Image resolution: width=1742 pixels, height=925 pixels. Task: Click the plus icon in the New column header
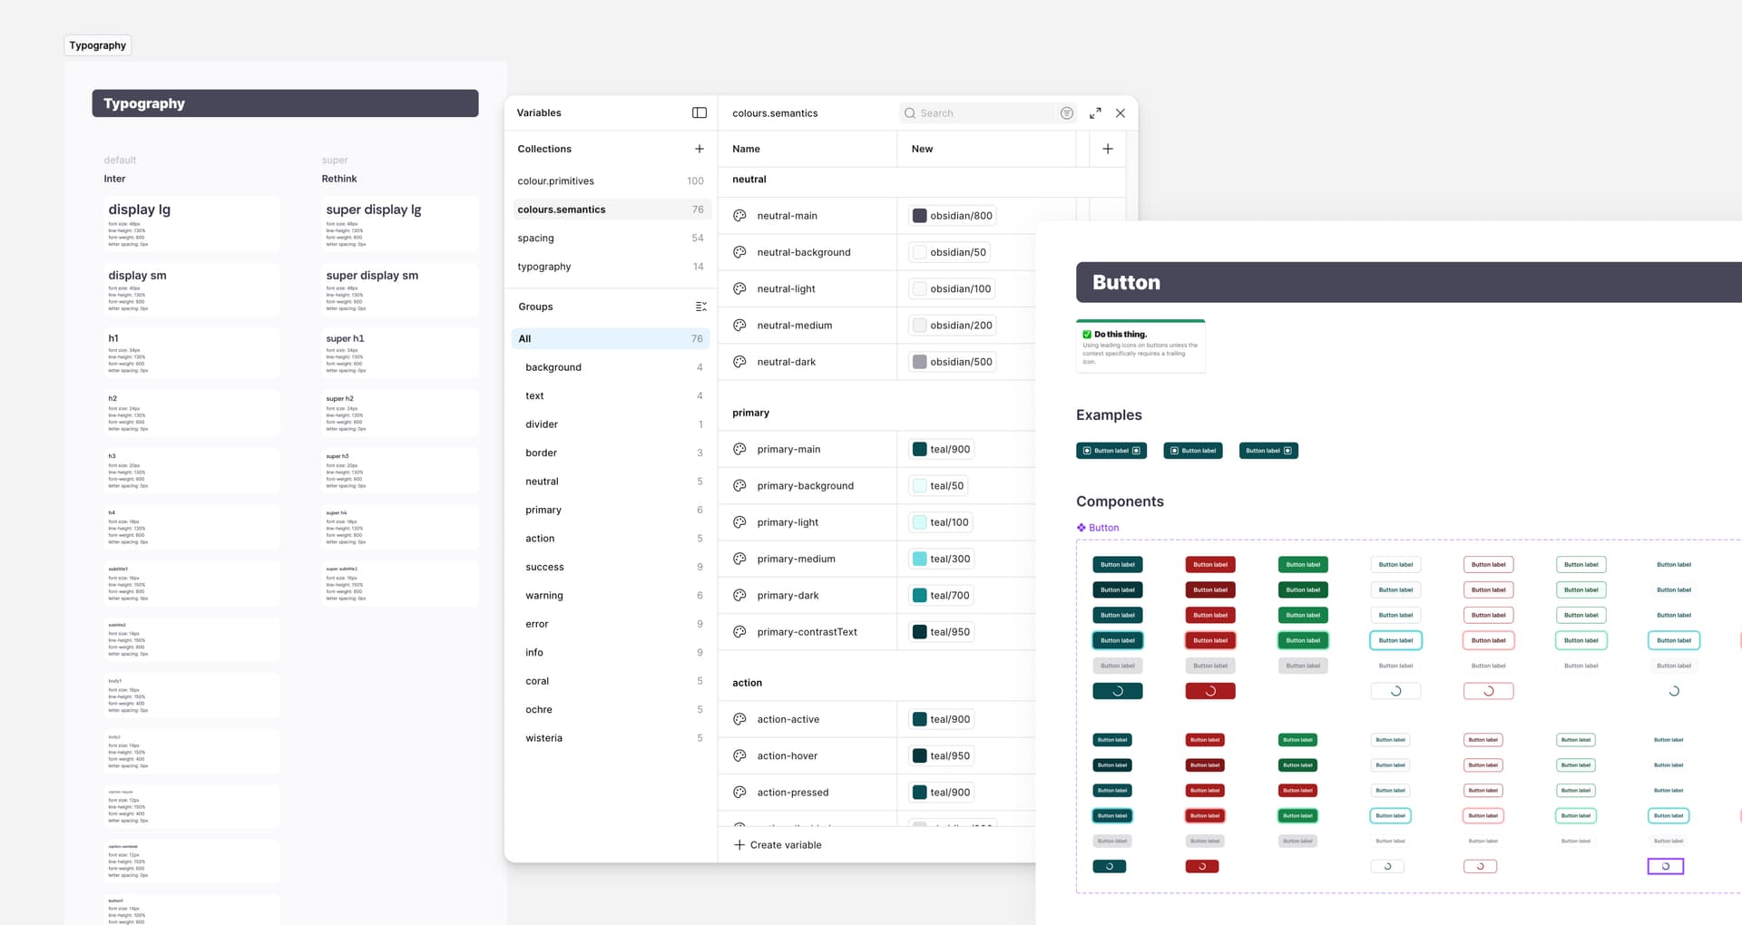click(x=1107, y=148)
